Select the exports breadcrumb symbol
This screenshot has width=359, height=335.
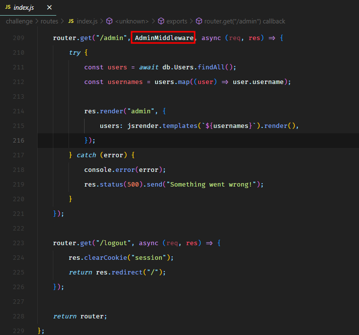click(x=177, y=21)
